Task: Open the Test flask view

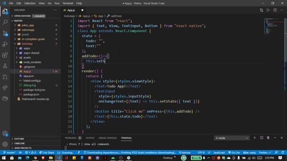Action: (5, 66)
